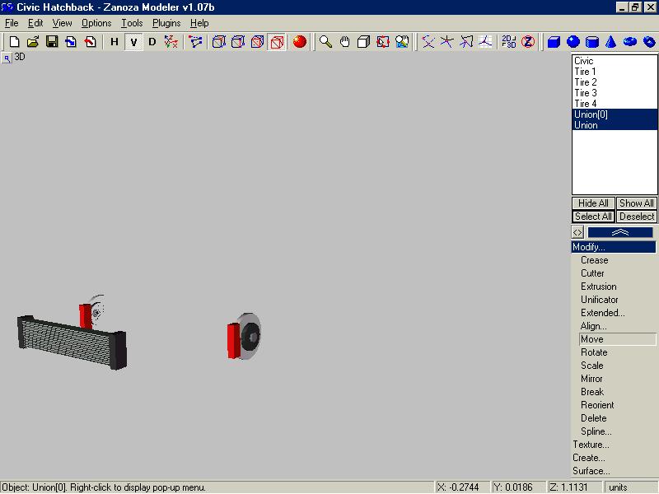Toggle the D axis constraint button
The image size is (659, 494).
tap(152, 42)
